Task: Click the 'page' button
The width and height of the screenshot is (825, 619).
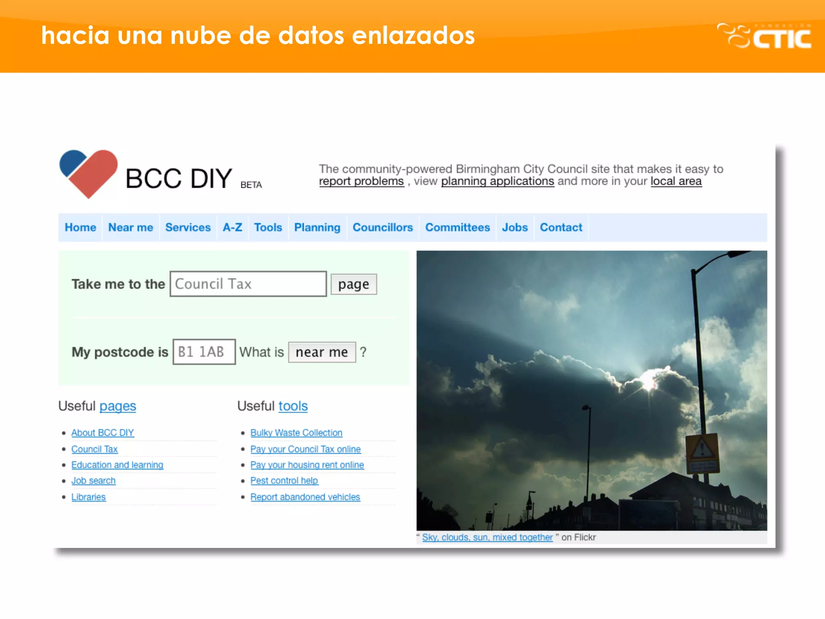Action: pyautogui.click(x=354, y=284)
